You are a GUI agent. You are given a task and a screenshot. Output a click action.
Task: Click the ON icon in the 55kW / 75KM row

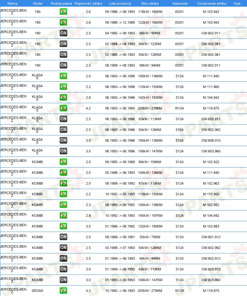63,237
